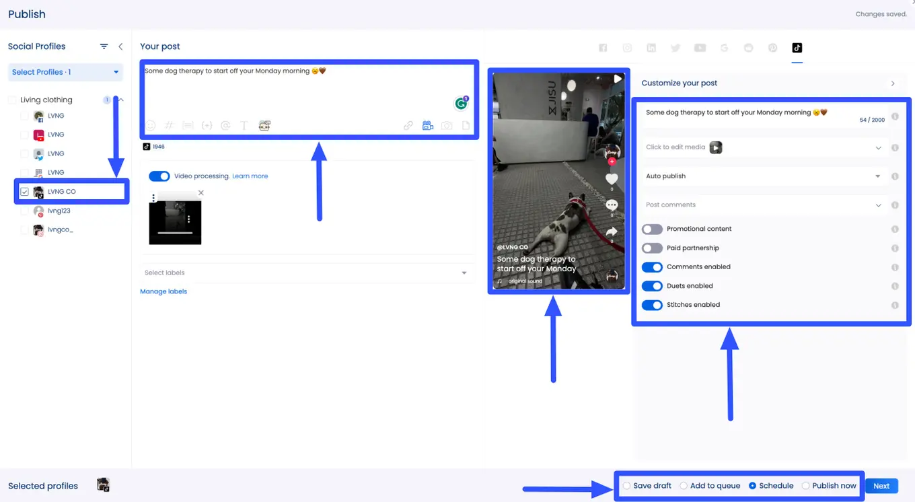This screenshot has height=502, width=915.
Task: Switch to the Instagram network tab
Action: coord(627,48)
